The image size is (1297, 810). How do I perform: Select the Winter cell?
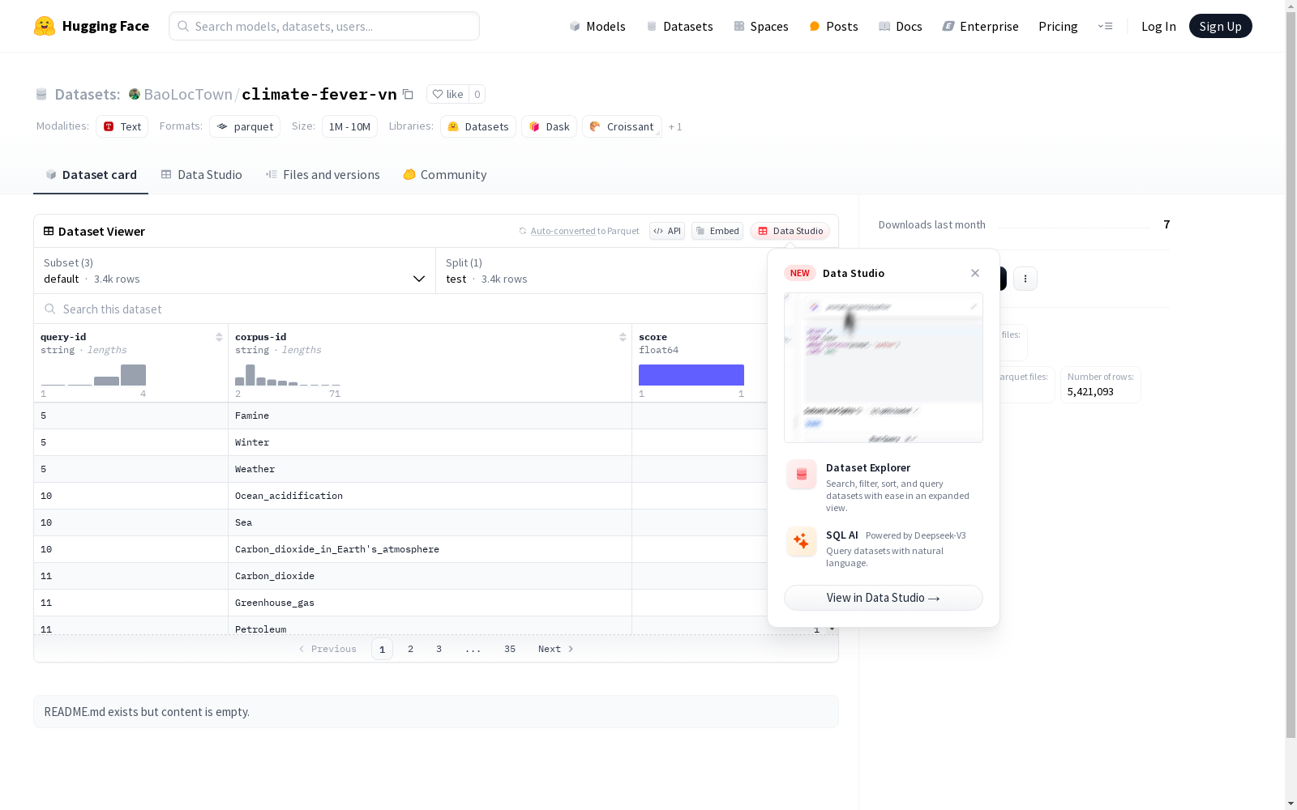click(430, 442)
